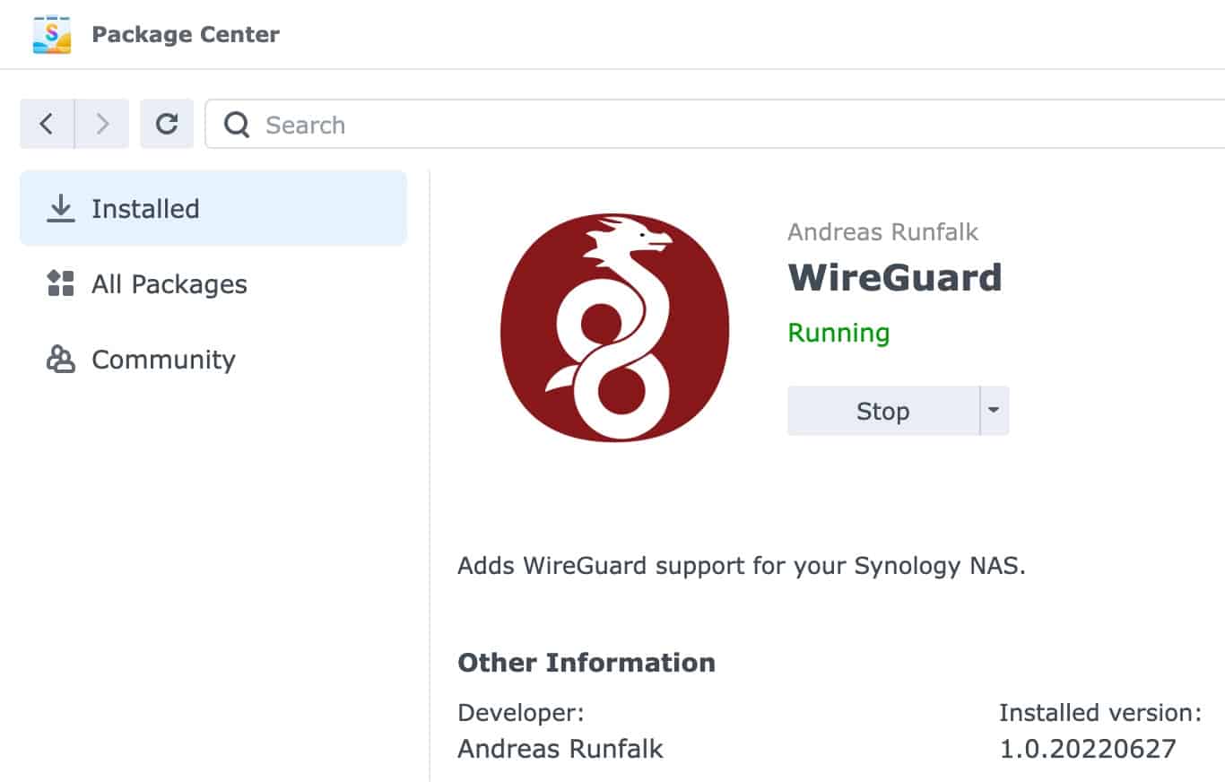Click the people icon beside Community
The width and height of the screenshot is (1225, 782).
60,359
